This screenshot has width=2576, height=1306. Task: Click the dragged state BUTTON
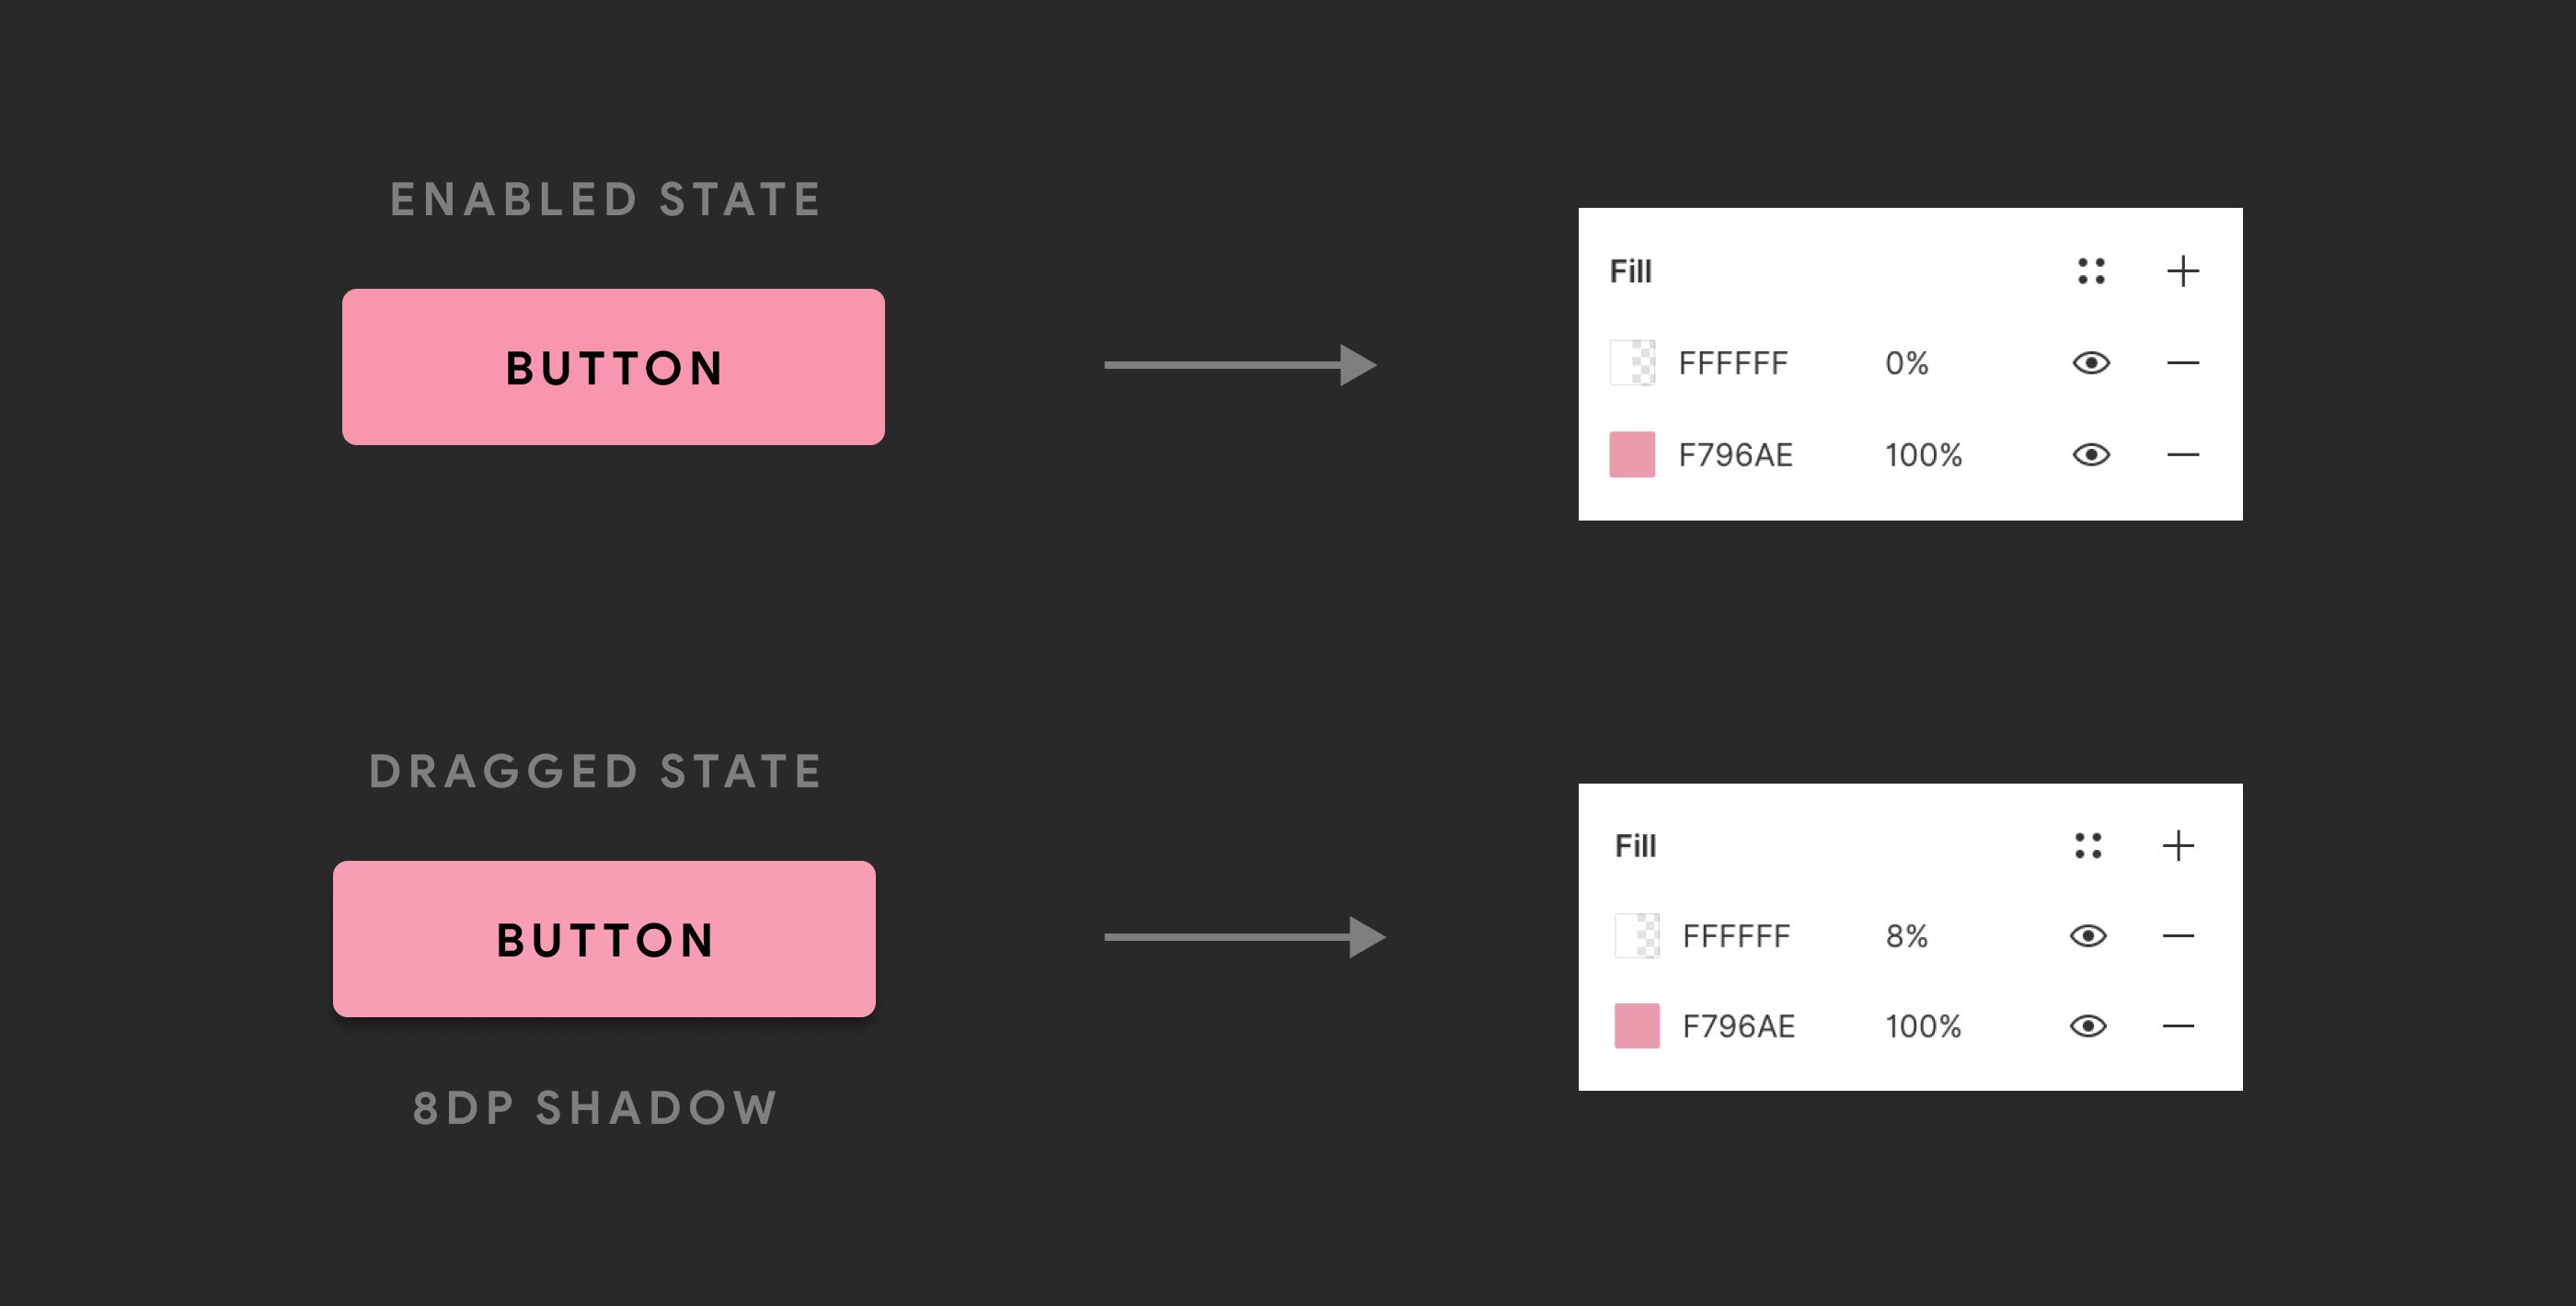(x=604, y=939)
